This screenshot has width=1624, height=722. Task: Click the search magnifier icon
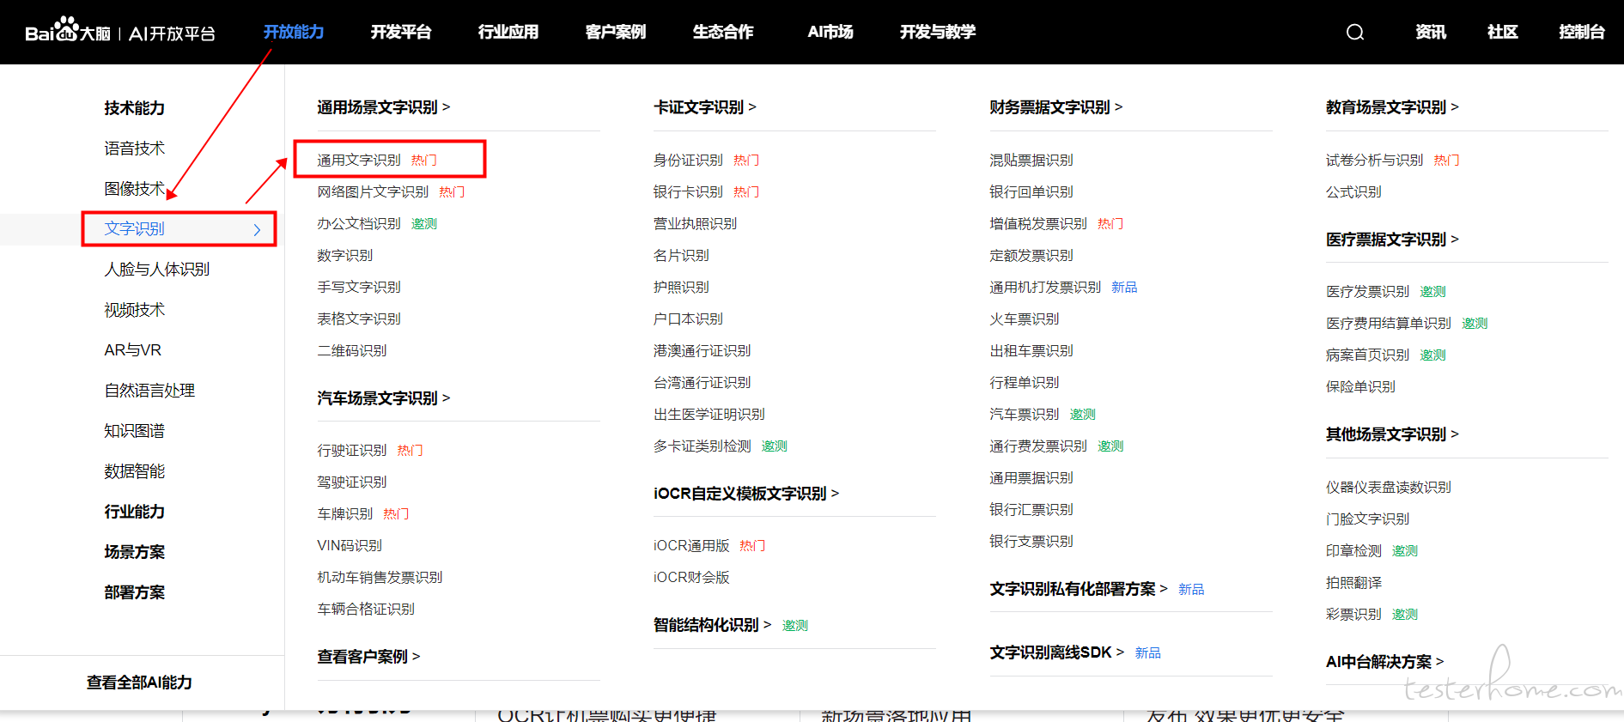[x=1355, y=33]
